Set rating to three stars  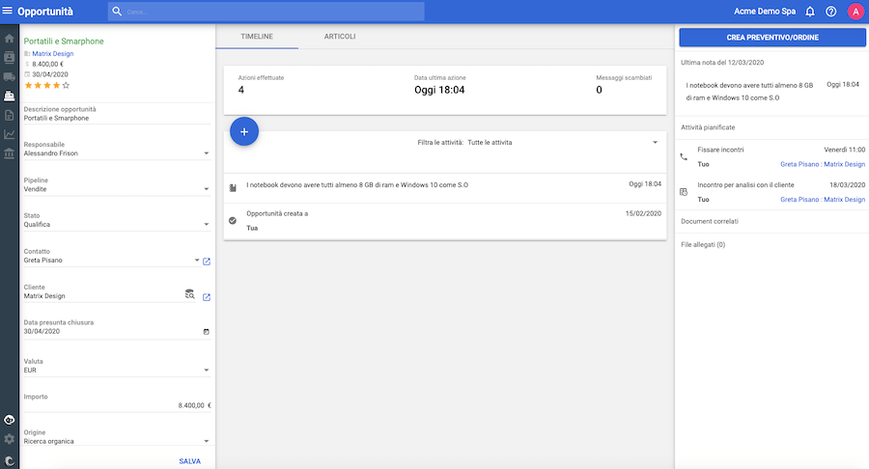point(47,85)
